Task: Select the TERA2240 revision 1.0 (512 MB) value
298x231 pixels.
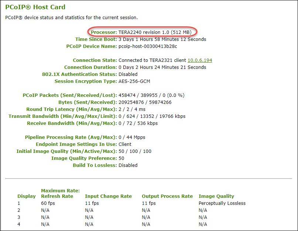Action: pos(155,32)
